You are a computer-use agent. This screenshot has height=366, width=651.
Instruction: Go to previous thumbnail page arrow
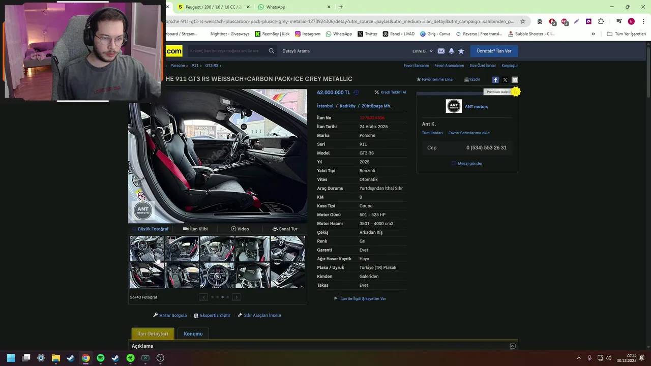click(x=203, y=297)
